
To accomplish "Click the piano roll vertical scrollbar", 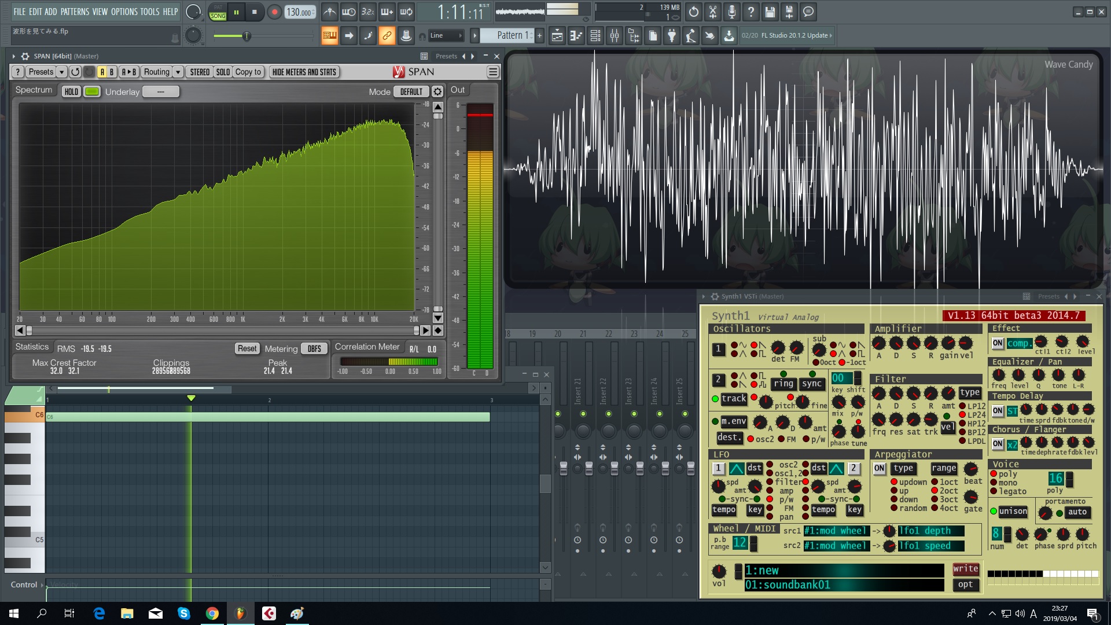I will [545, 484].
